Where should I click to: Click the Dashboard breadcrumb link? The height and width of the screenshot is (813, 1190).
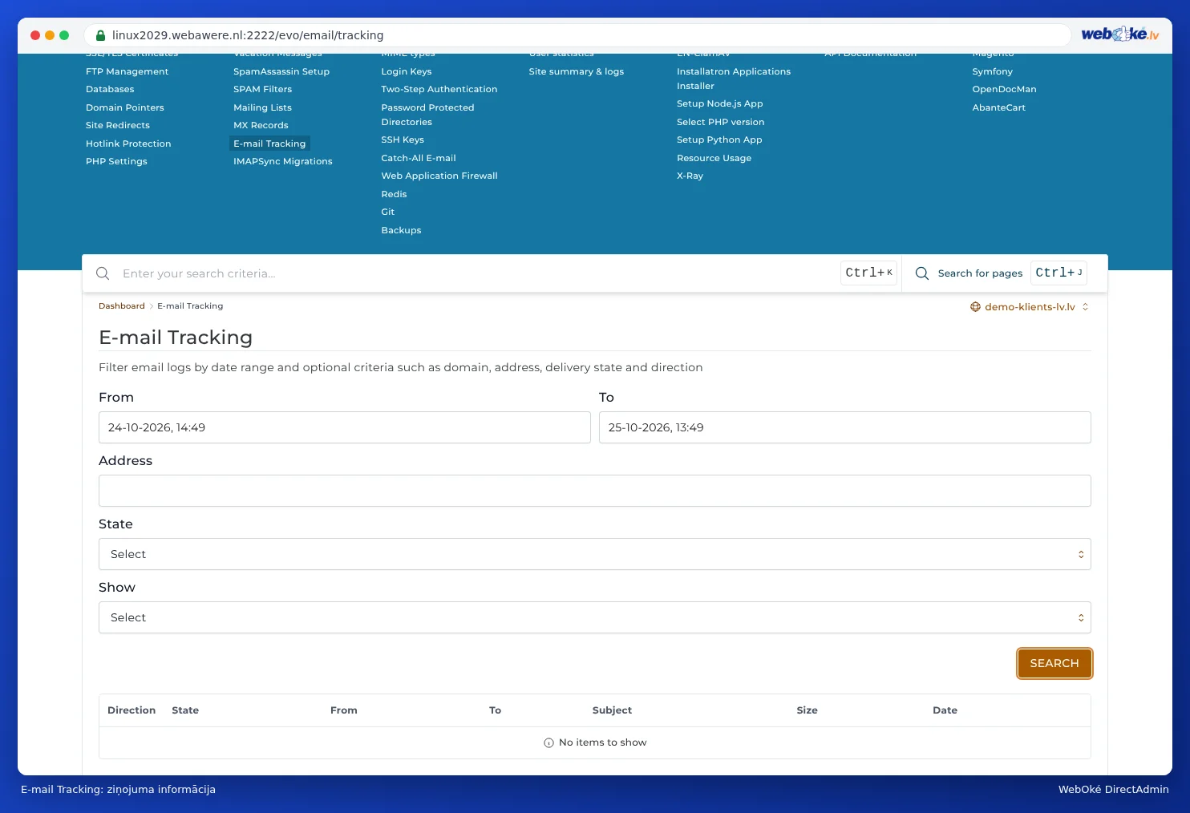pyautogui.click(x=122, y=306)
